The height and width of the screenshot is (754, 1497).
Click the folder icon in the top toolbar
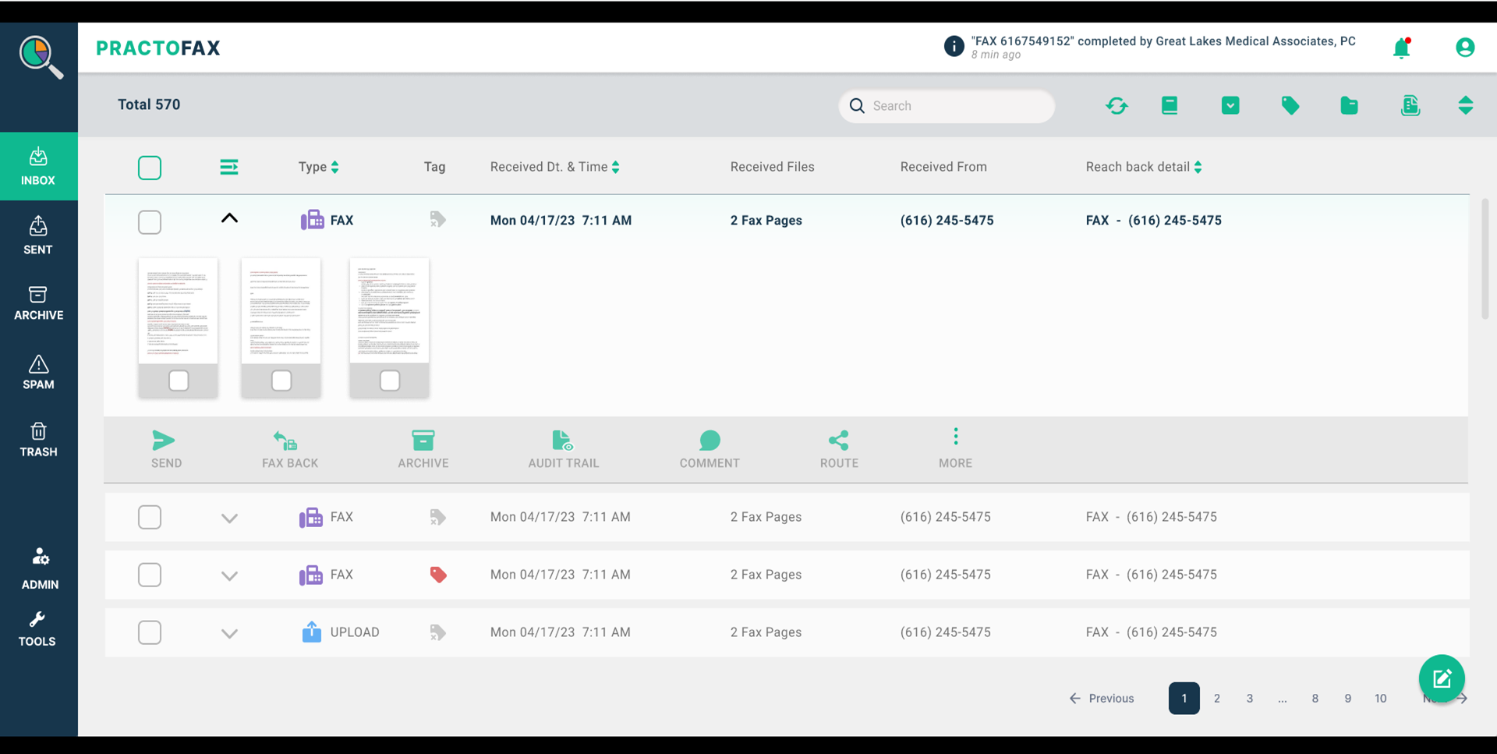pos(1350,105)
